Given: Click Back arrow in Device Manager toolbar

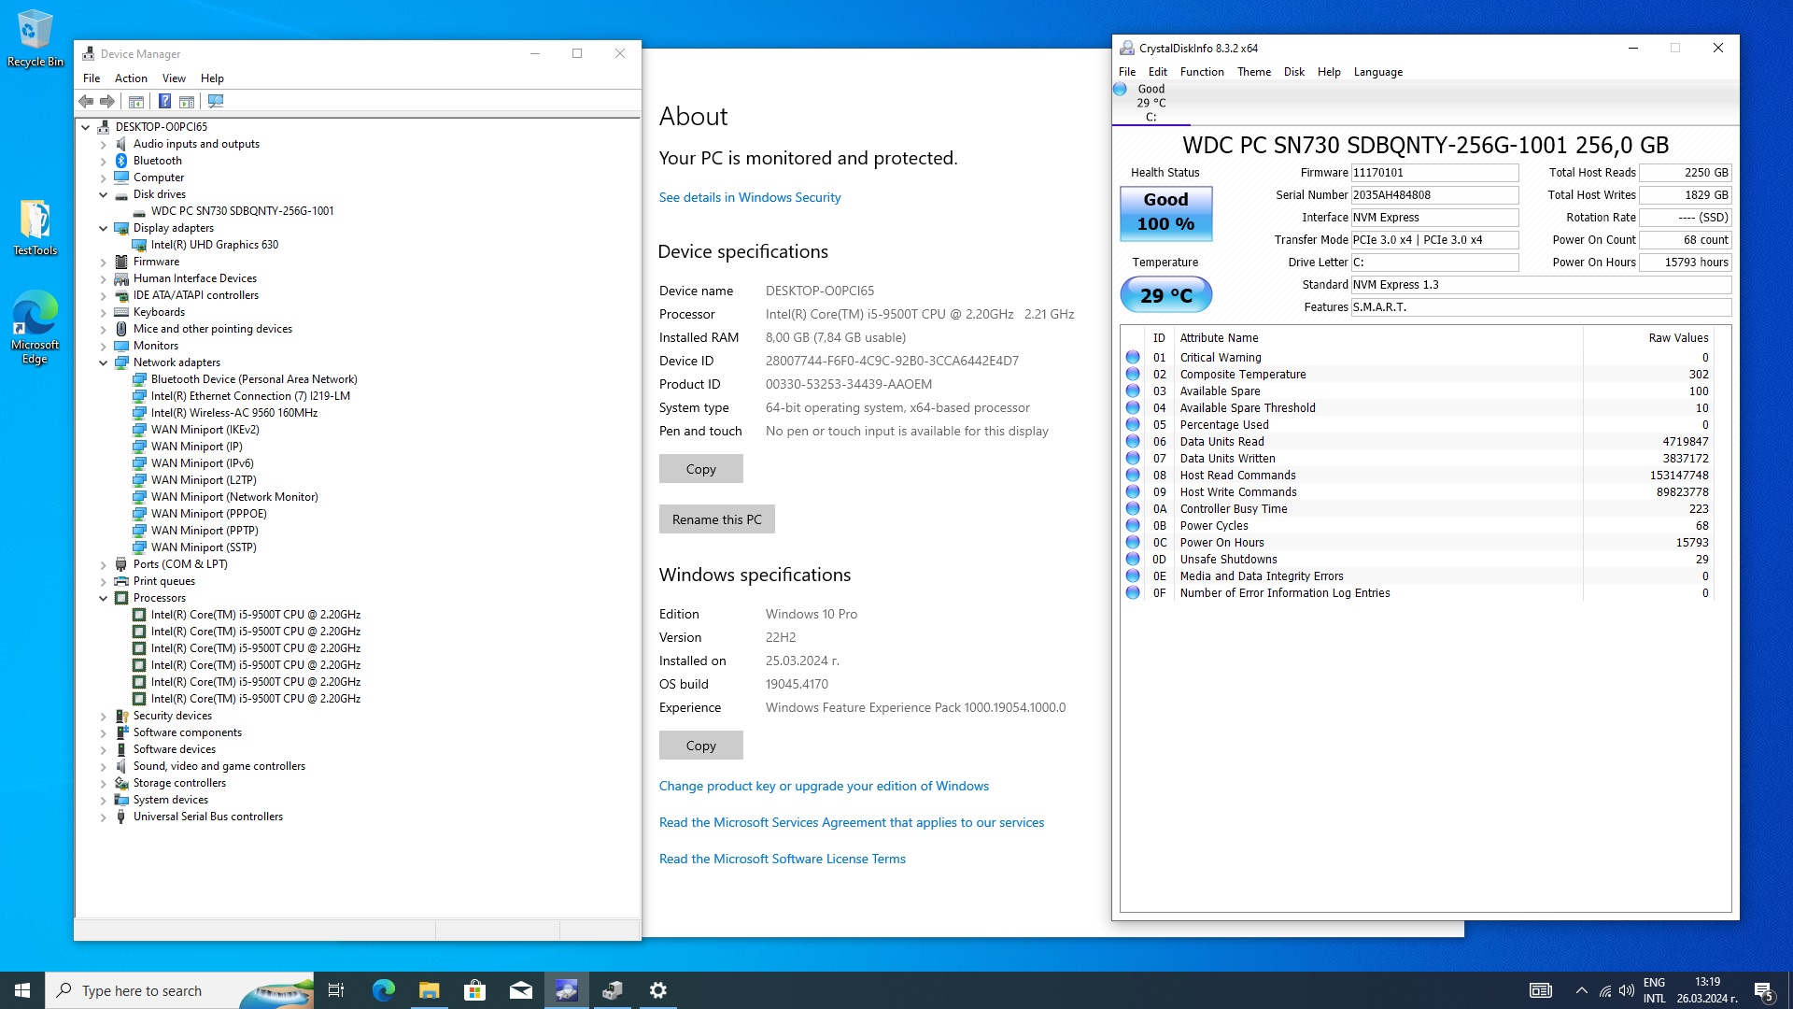Looking at the screenshot, I should coord(86,101).
